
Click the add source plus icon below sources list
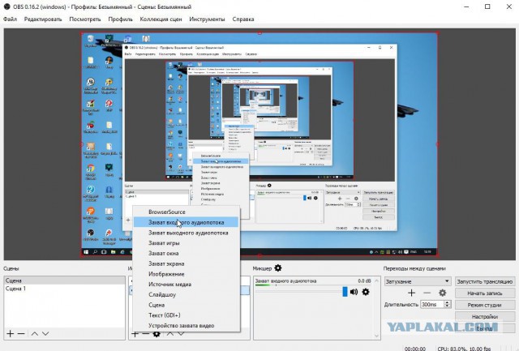(135, 334)
